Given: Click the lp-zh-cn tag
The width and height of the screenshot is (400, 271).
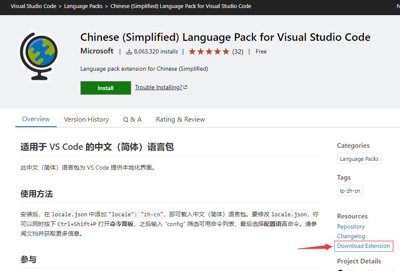Looking at the screenshot, I should [x=350, y=191].
